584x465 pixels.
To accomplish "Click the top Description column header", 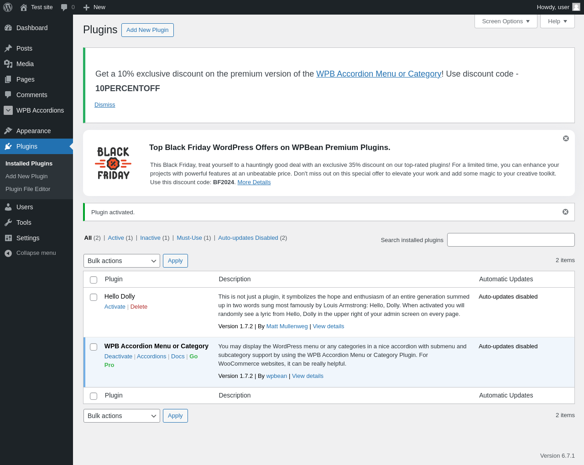I will 235,279.
